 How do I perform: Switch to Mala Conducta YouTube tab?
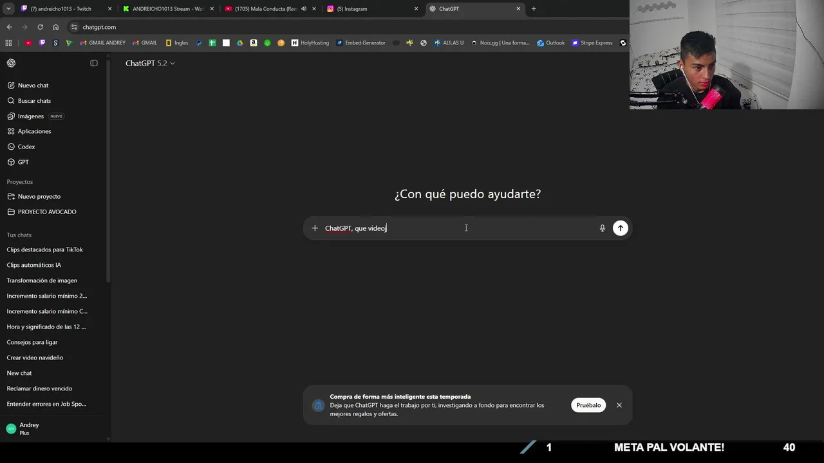point(269,9)
